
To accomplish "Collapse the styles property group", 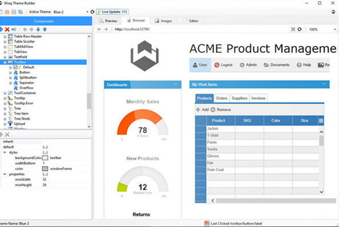I will coord(5,152).
